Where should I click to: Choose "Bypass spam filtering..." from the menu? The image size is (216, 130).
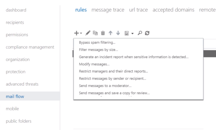[97, 42]
